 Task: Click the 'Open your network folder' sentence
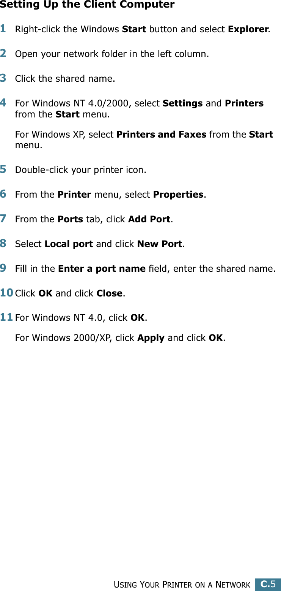click(x=112, y=54)
